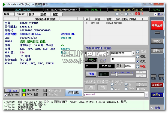Click the empty field showing 0 below LBA
Image resolution: width=168 pixels, height=113 pixels.
[122, 59]
